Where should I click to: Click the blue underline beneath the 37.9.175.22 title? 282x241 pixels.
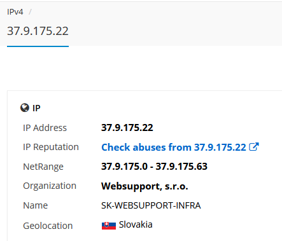(38, 46)
